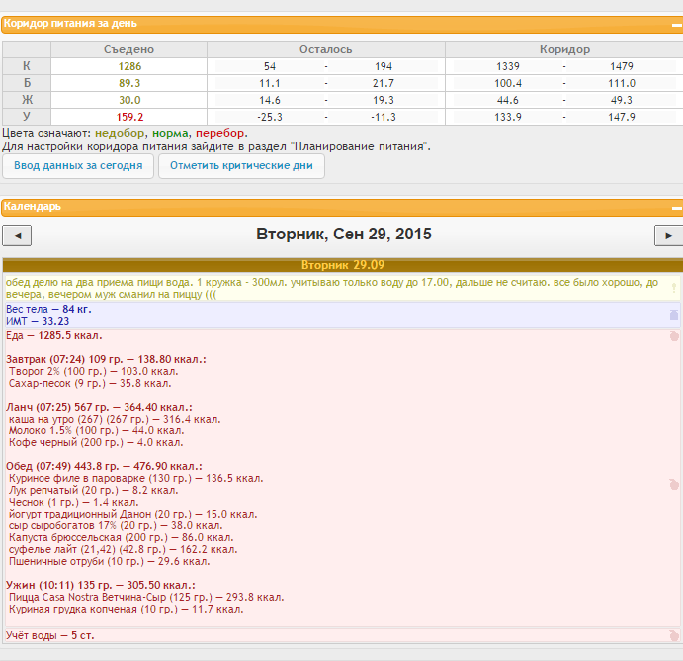The height and width of the screenshot is (661, 683).
Task: Click the Вторник 29.09 day header bar
Action: coord(342,265)
